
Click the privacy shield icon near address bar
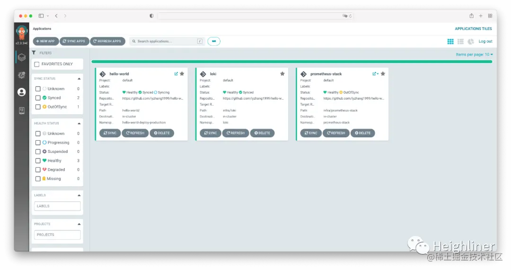click(151, 16)
